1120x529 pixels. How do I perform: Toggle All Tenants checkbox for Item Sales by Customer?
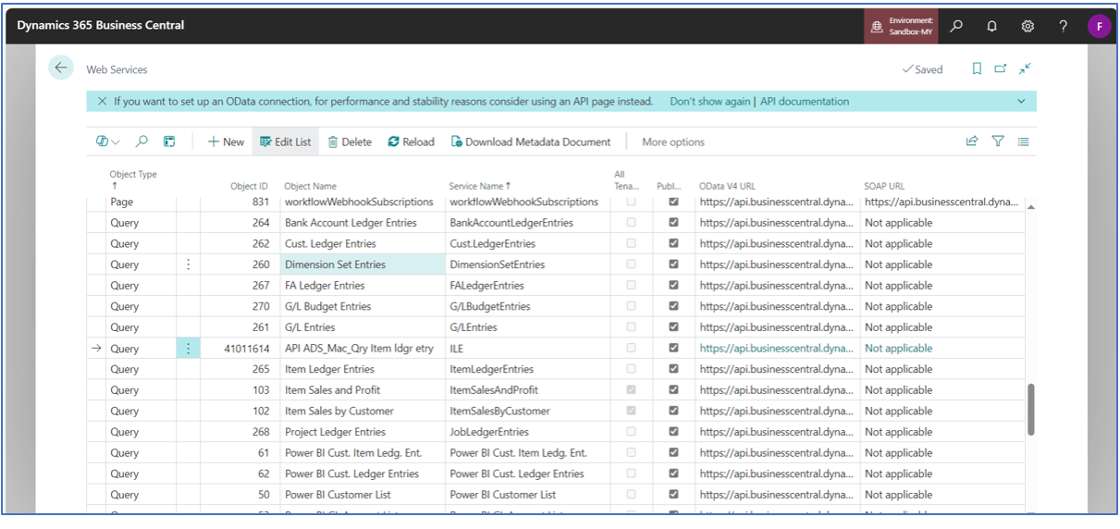632,411
